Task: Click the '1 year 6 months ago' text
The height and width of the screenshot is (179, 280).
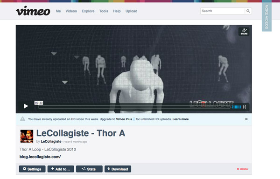Action: (x=75, y=142)
